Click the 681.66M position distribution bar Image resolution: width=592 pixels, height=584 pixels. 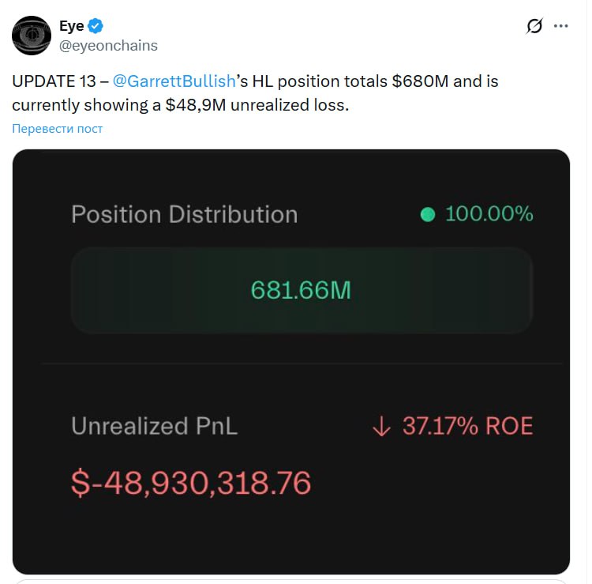pos(301,290)
